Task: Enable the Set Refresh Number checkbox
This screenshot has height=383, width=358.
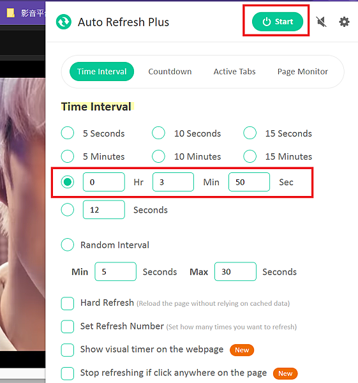Action: [68, 327]
